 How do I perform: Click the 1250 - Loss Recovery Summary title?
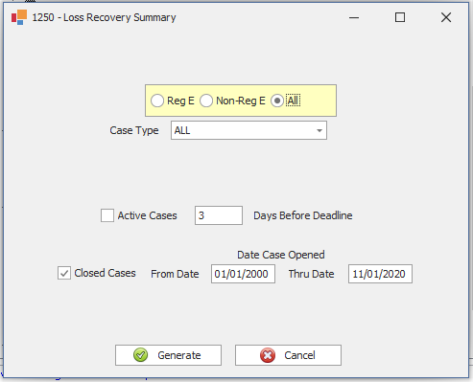click(x=104, y=17)
